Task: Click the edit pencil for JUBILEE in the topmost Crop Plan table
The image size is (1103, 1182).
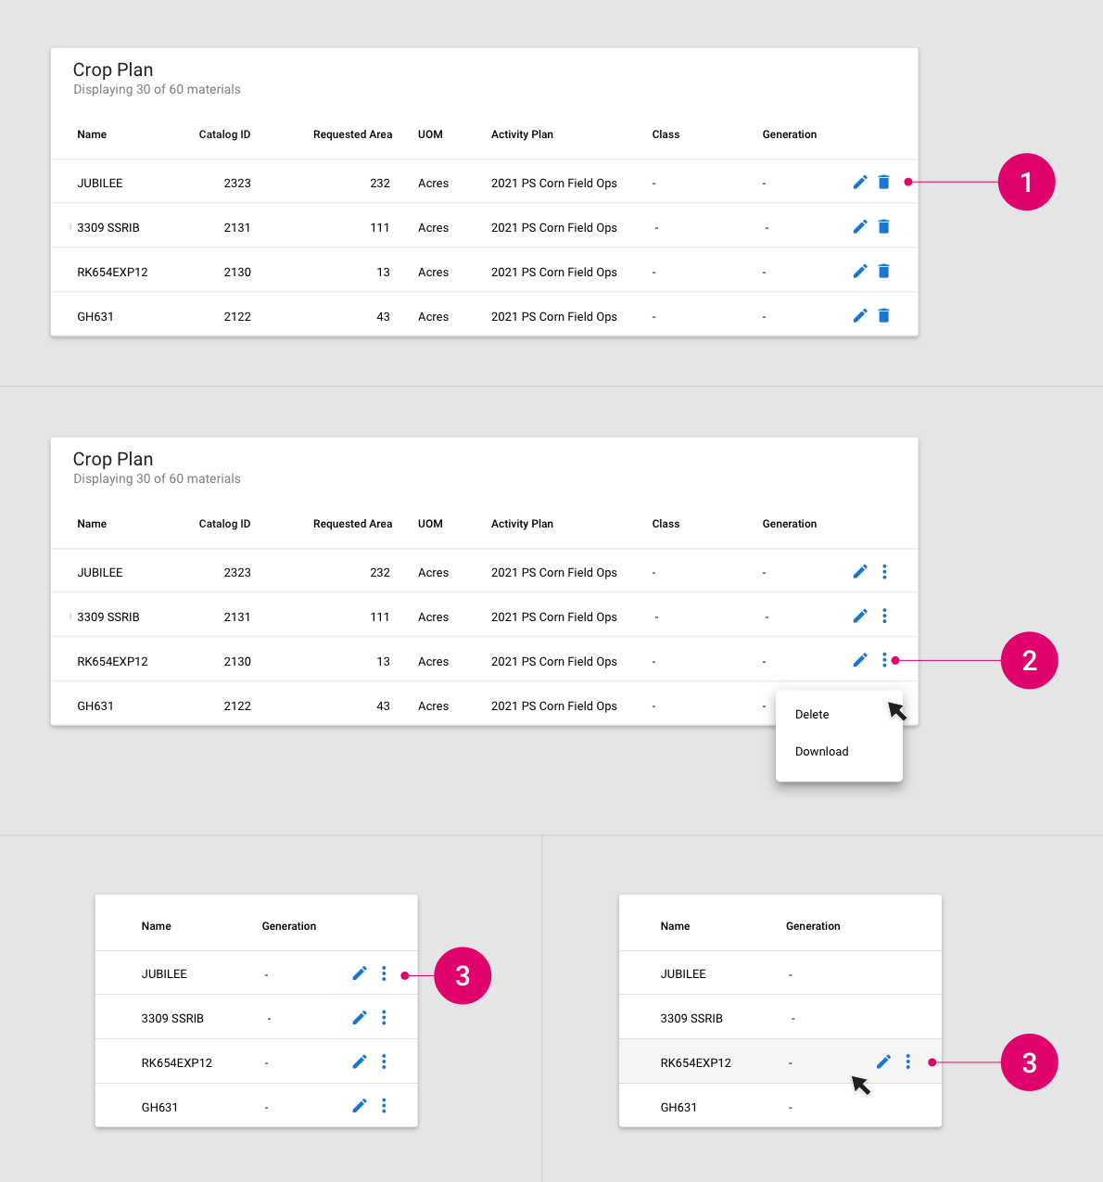Action: [860, 182]
